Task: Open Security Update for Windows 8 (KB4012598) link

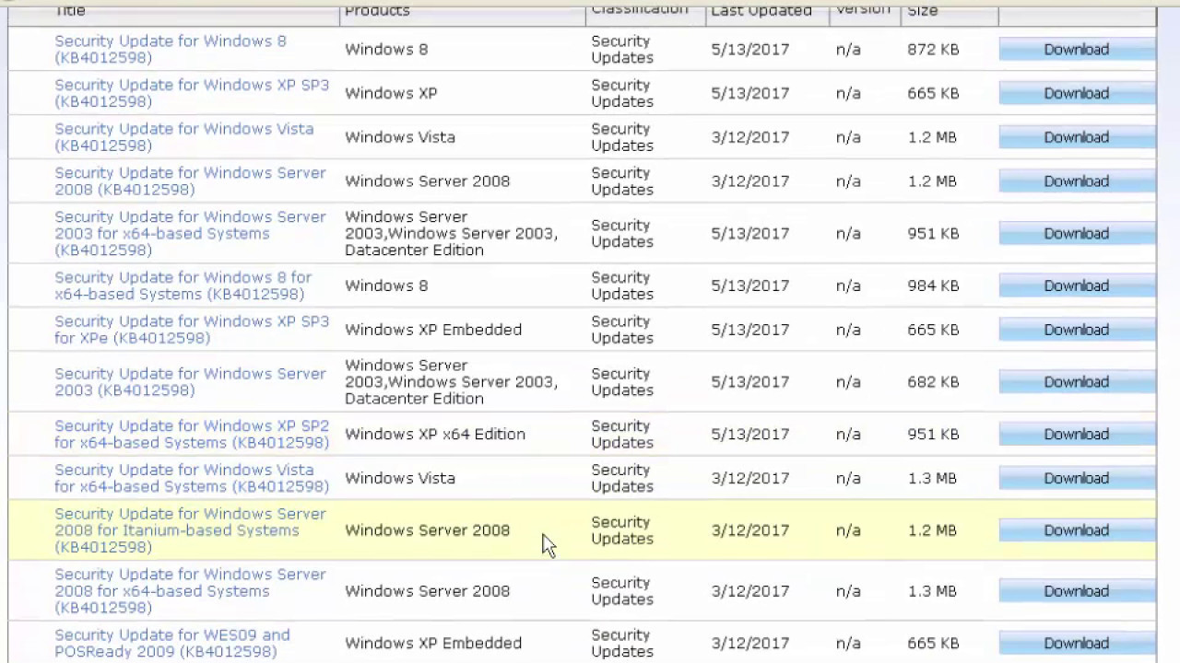Action: (171, 50)
